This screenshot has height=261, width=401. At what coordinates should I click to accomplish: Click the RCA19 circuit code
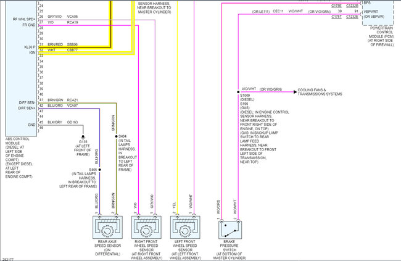click(72, 22)
